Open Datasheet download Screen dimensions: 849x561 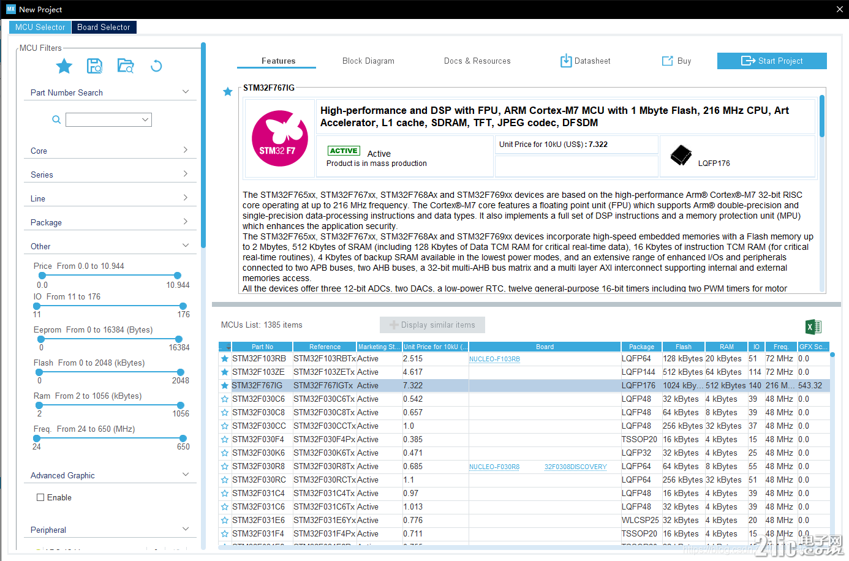586,61
